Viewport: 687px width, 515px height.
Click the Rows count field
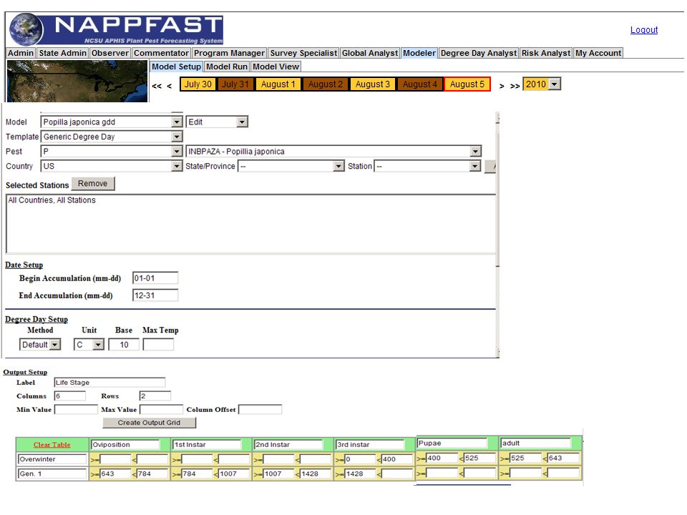155,396
